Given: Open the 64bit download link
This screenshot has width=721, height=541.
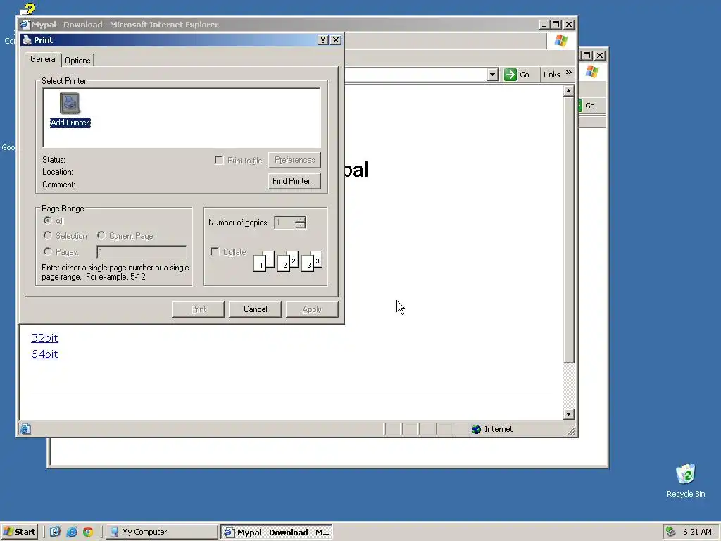Looking at the screenshot, I should pos(44,354).
